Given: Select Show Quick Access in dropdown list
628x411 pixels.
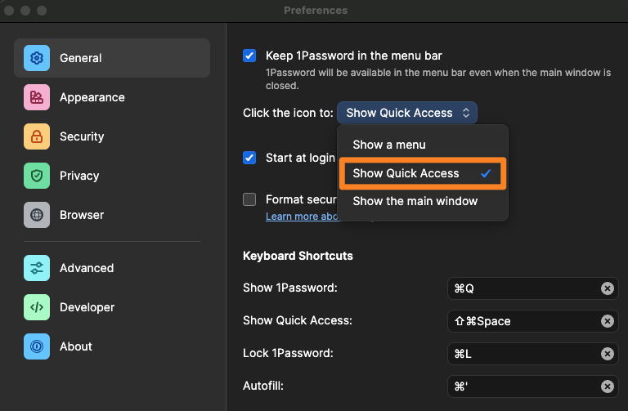Looking at the screenshot, I should tap(406, 173).
